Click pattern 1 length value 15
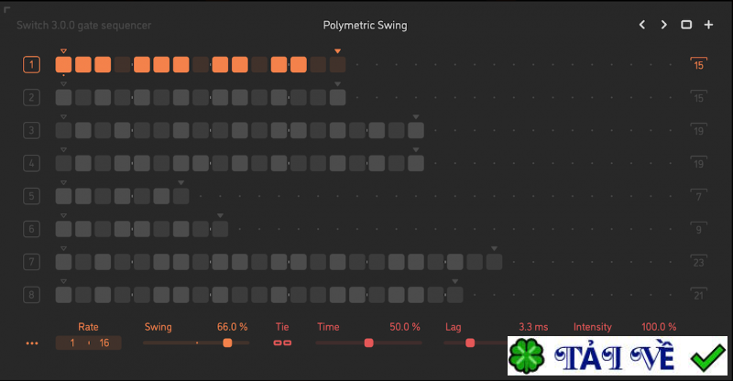Screen dimensions: 733x381 [699, 64]
